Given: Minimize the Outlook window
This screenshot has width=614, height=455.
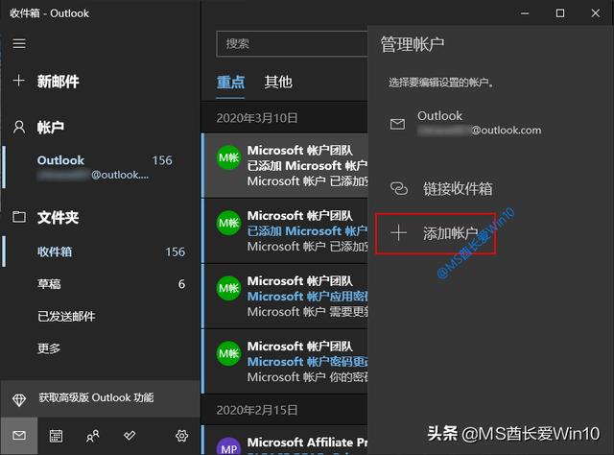Looking at the screenshot, I should pyautogui.click(x=525, y=13).
